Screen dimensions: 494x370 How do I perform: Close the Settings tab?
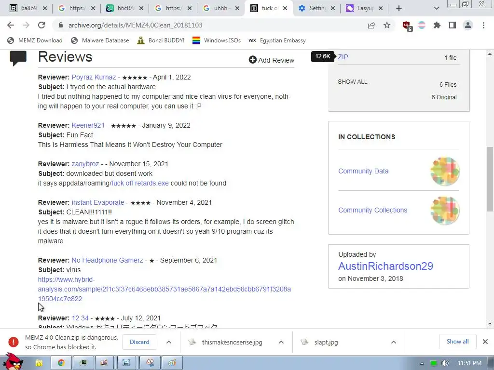[333, 9]
